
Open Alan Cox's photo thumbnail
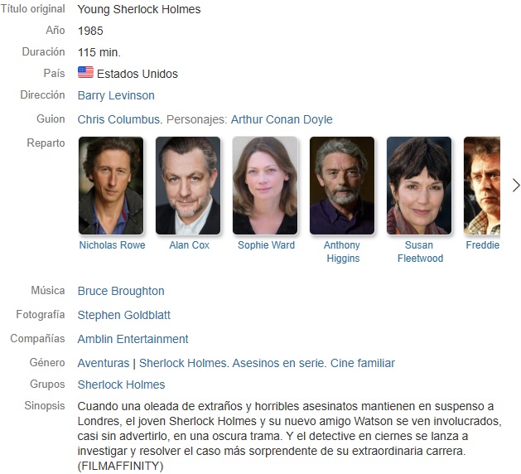(x=188, y=186)
